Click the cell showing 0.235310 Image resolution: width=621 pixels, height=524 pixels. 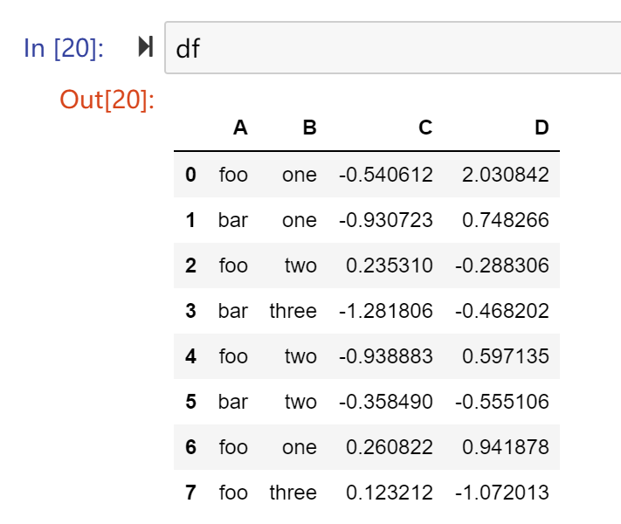click(x=390, y=265)
